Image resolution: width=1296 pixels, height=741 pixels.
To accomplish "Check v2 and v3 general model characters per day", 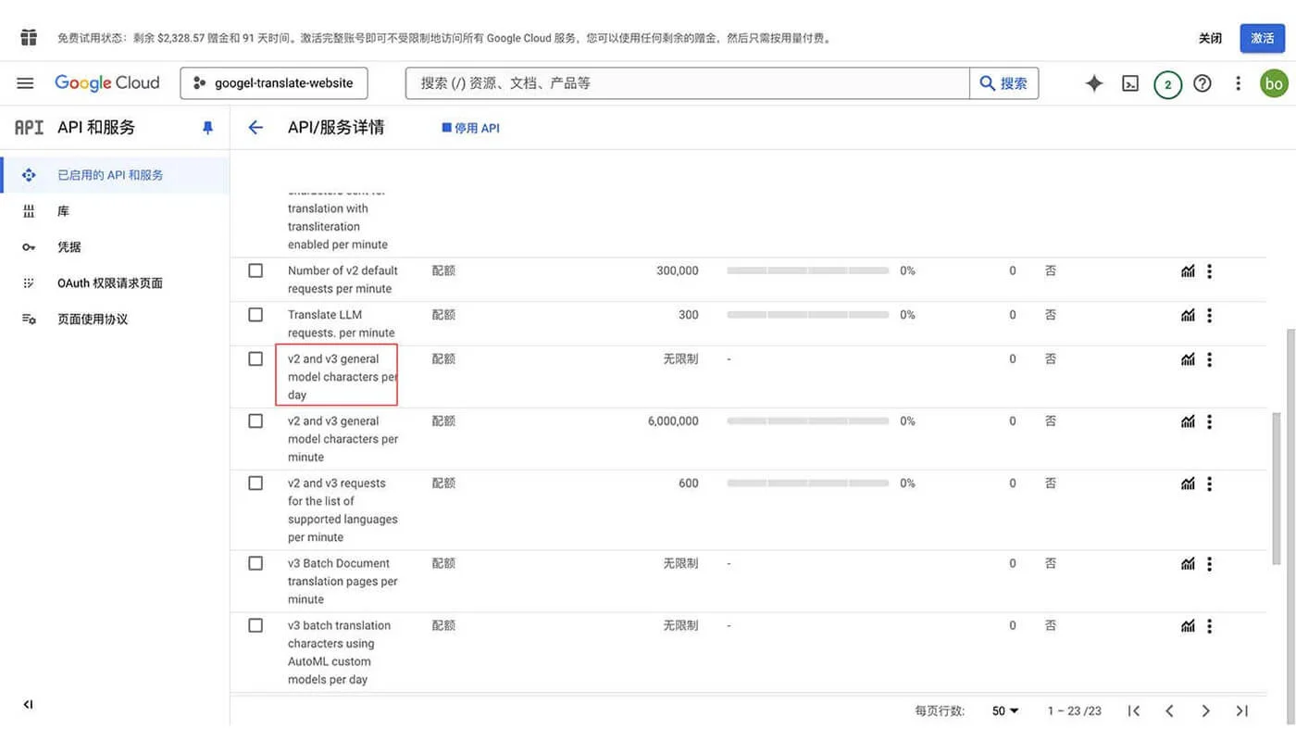I will pos(255,358).
